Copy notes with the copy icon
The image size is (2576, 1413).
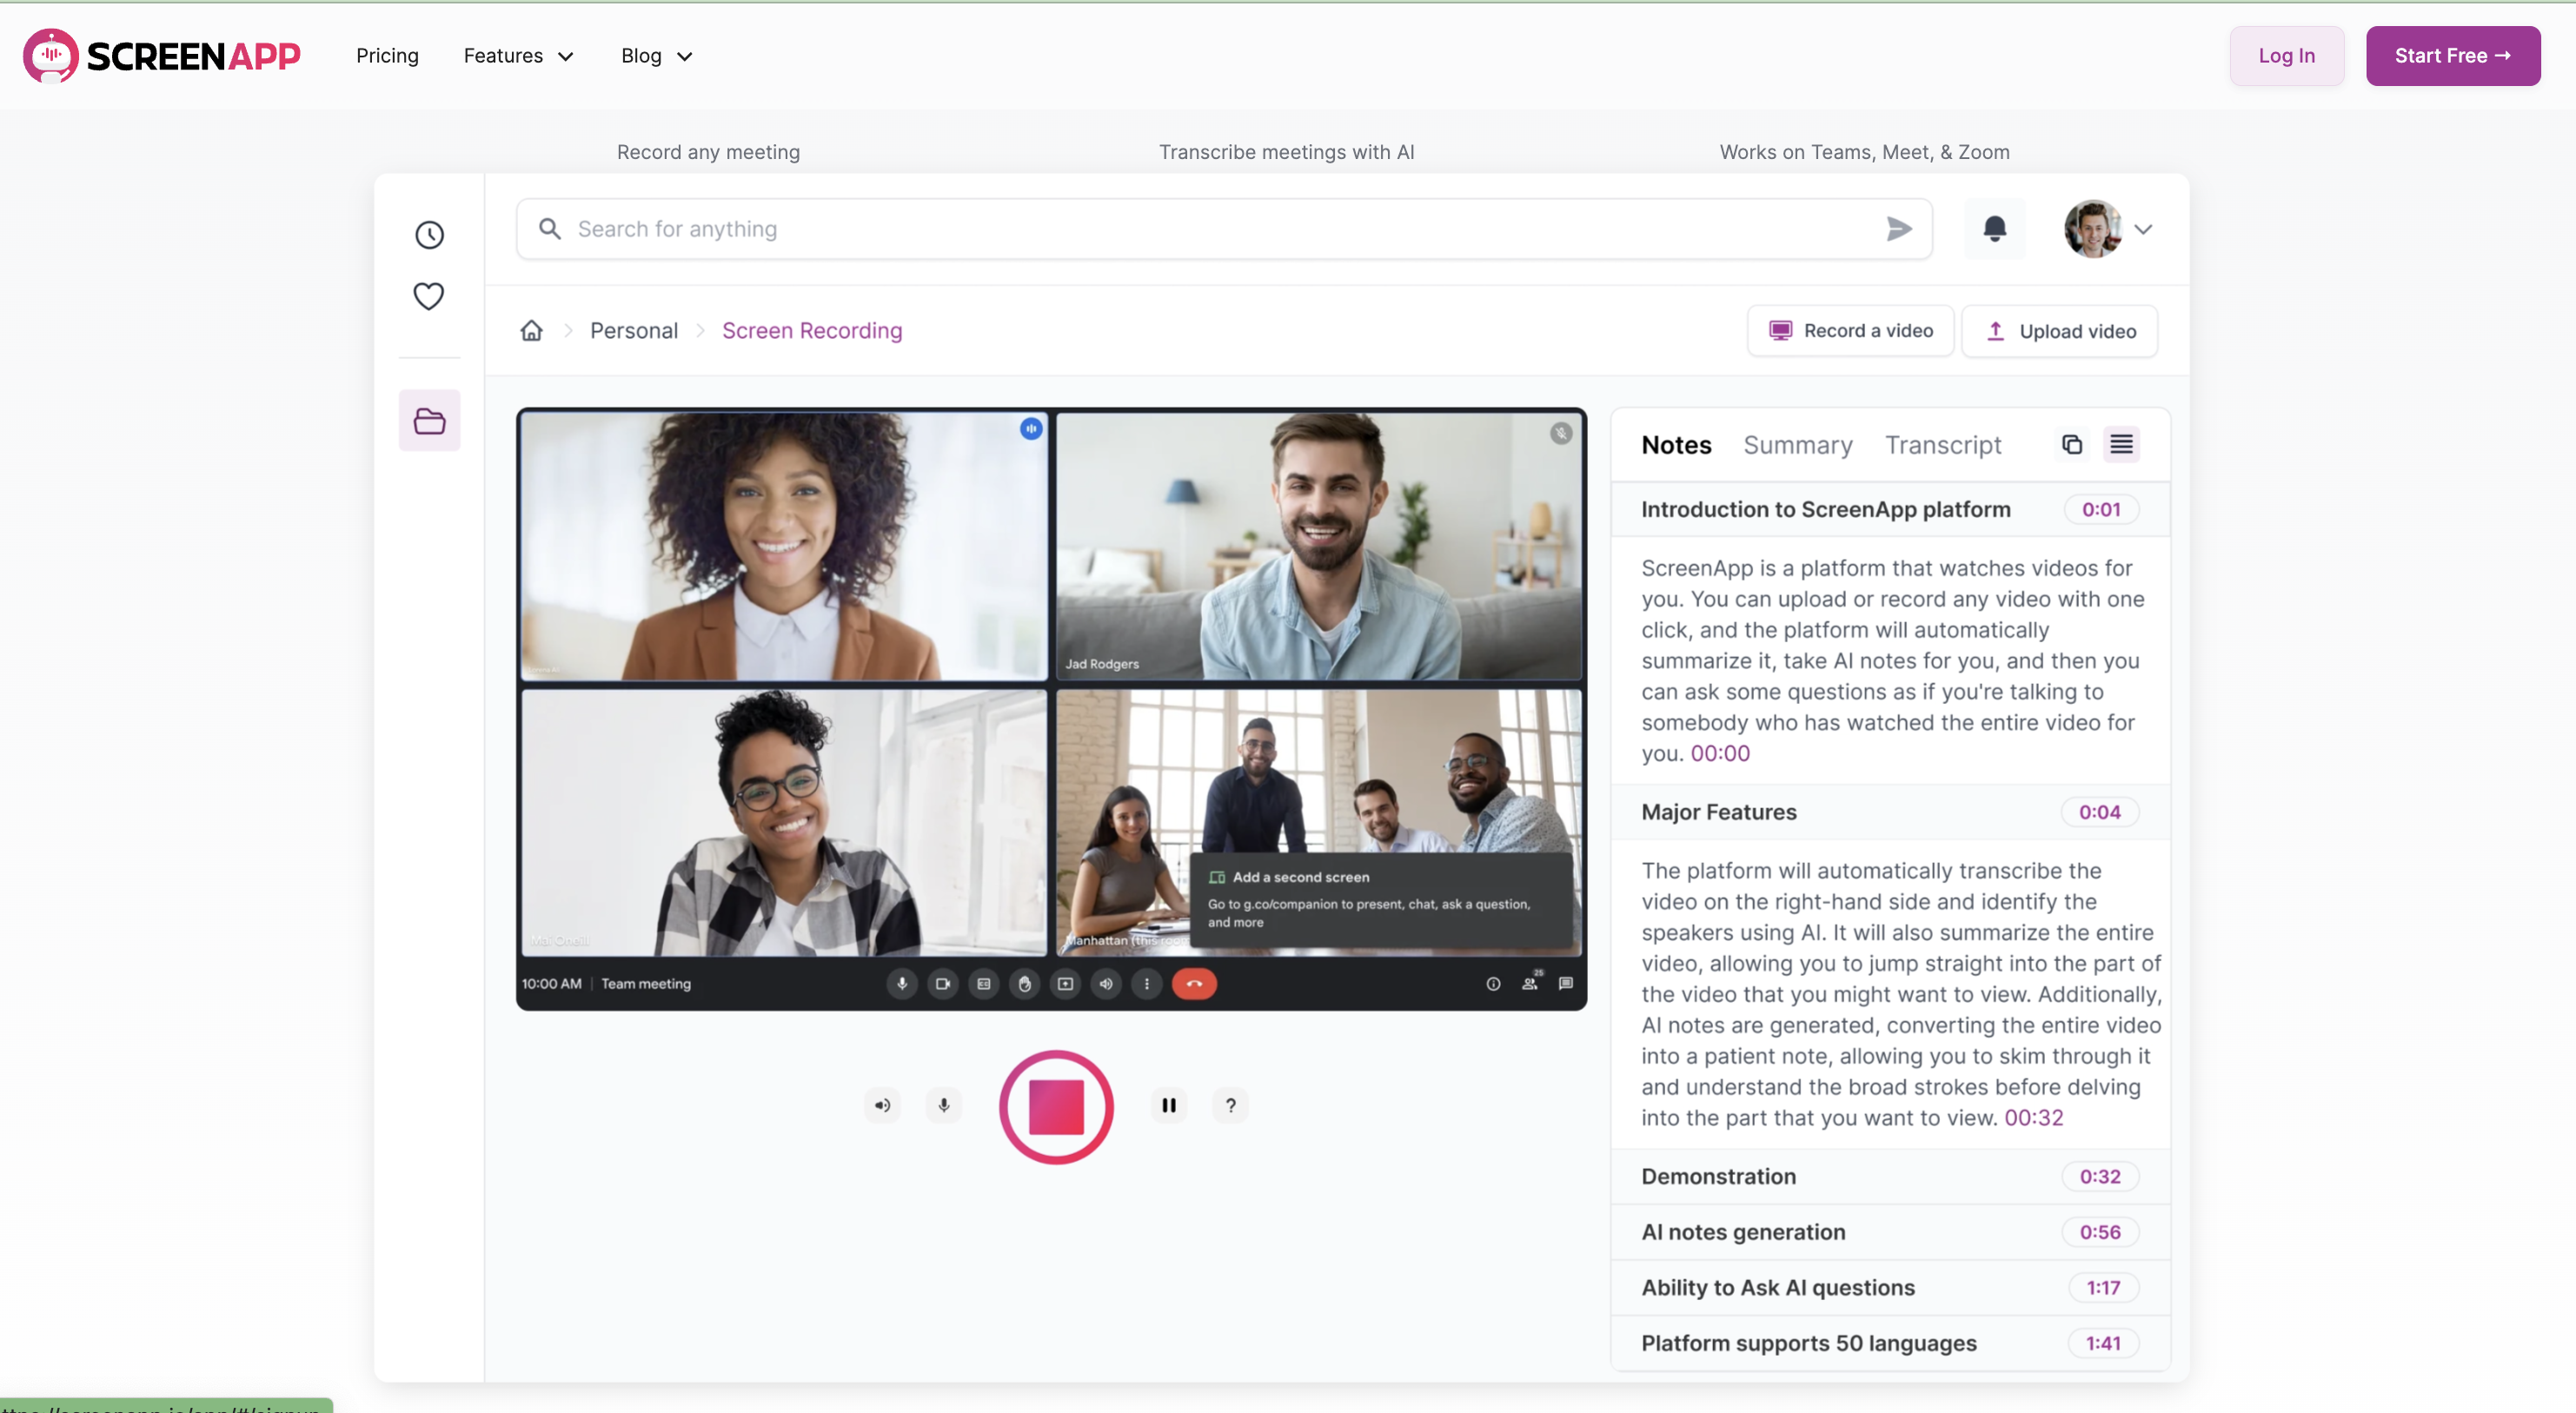pyautogui.click(x=2071, y=444)
